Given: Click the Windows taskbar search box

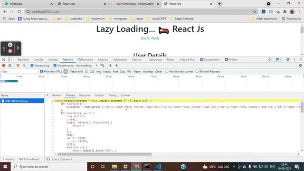Looking at the screenshot, I should pyautogui.click(x=49, y=167).
